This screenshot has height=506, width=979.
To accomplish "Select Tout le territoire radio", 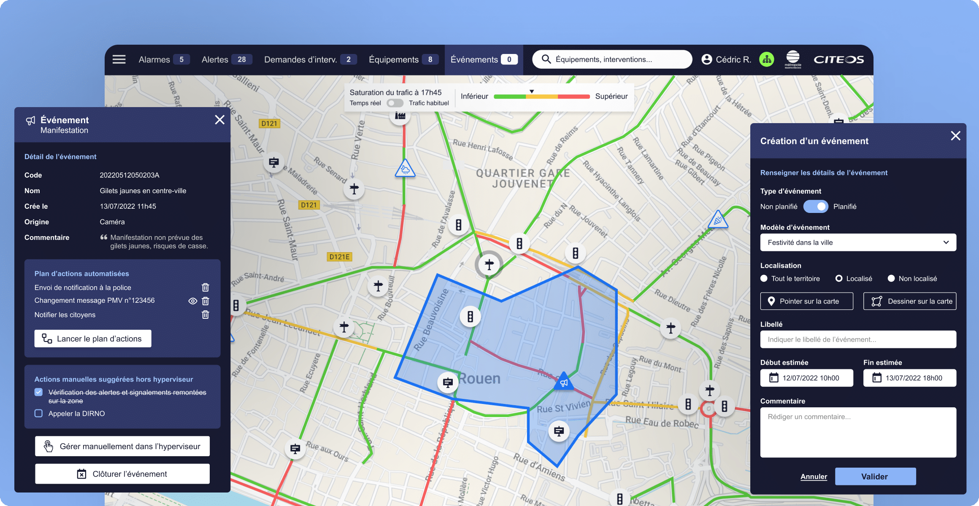I will [764, 278].
